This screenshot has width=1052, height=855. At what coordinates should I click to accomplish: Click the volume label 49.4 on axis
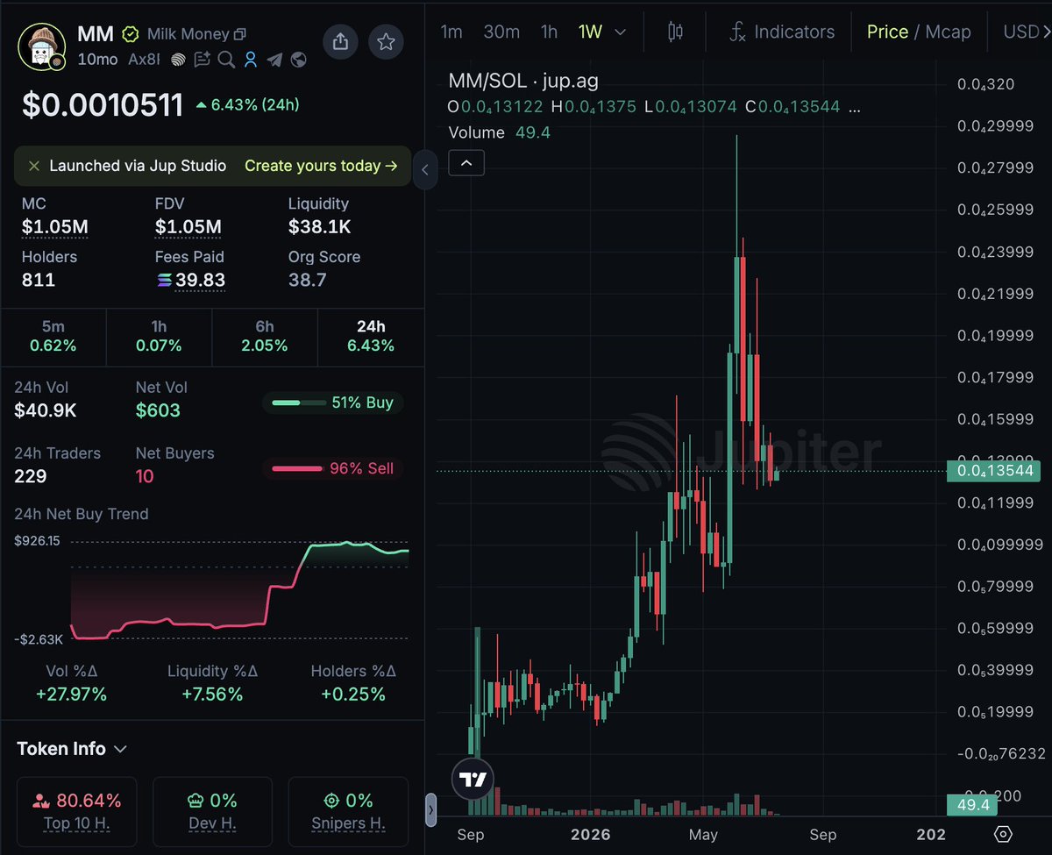[972, 804]
